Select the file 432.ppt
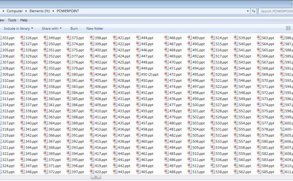 (x=122, y=105)
